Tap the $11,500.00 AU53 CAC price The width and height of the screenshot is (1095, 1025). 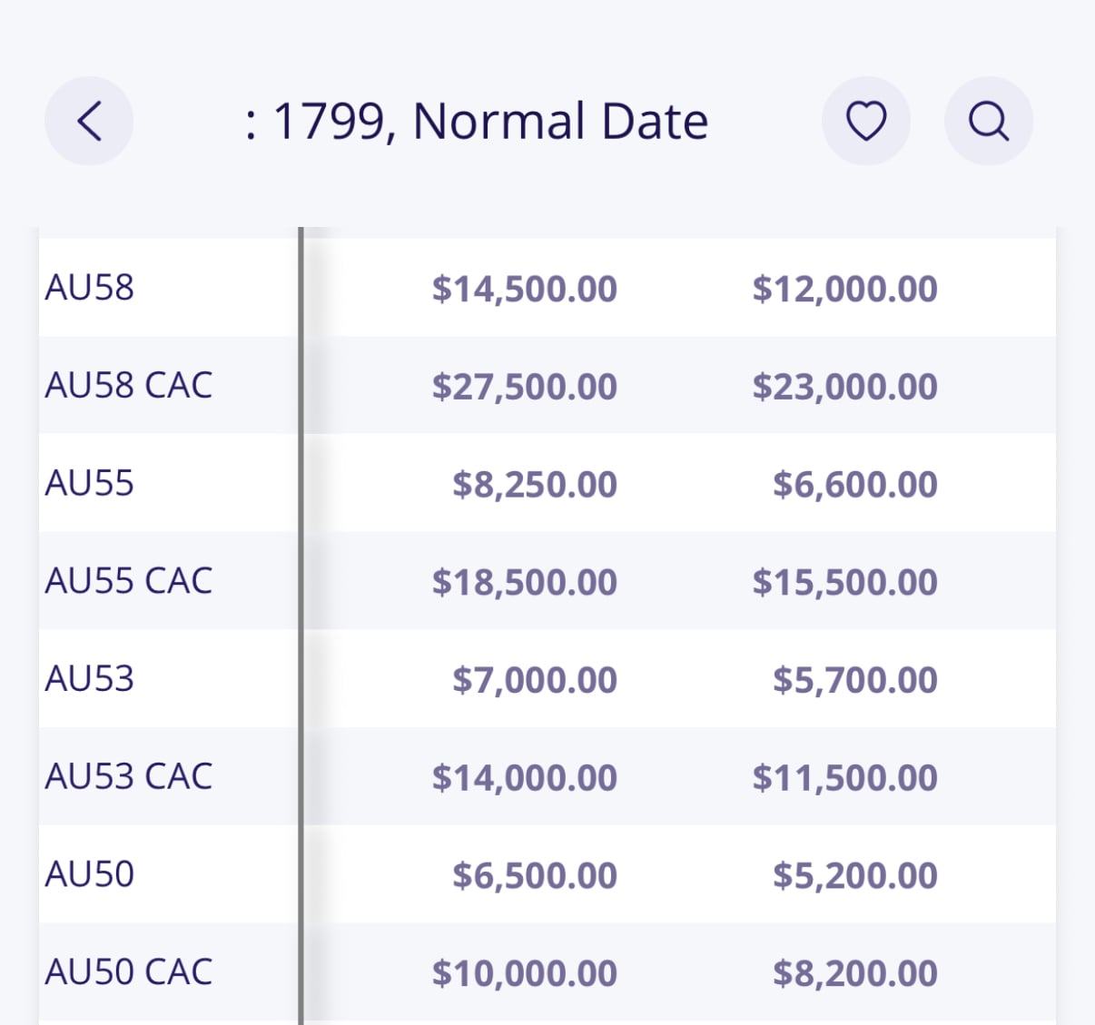pos(844,778)
